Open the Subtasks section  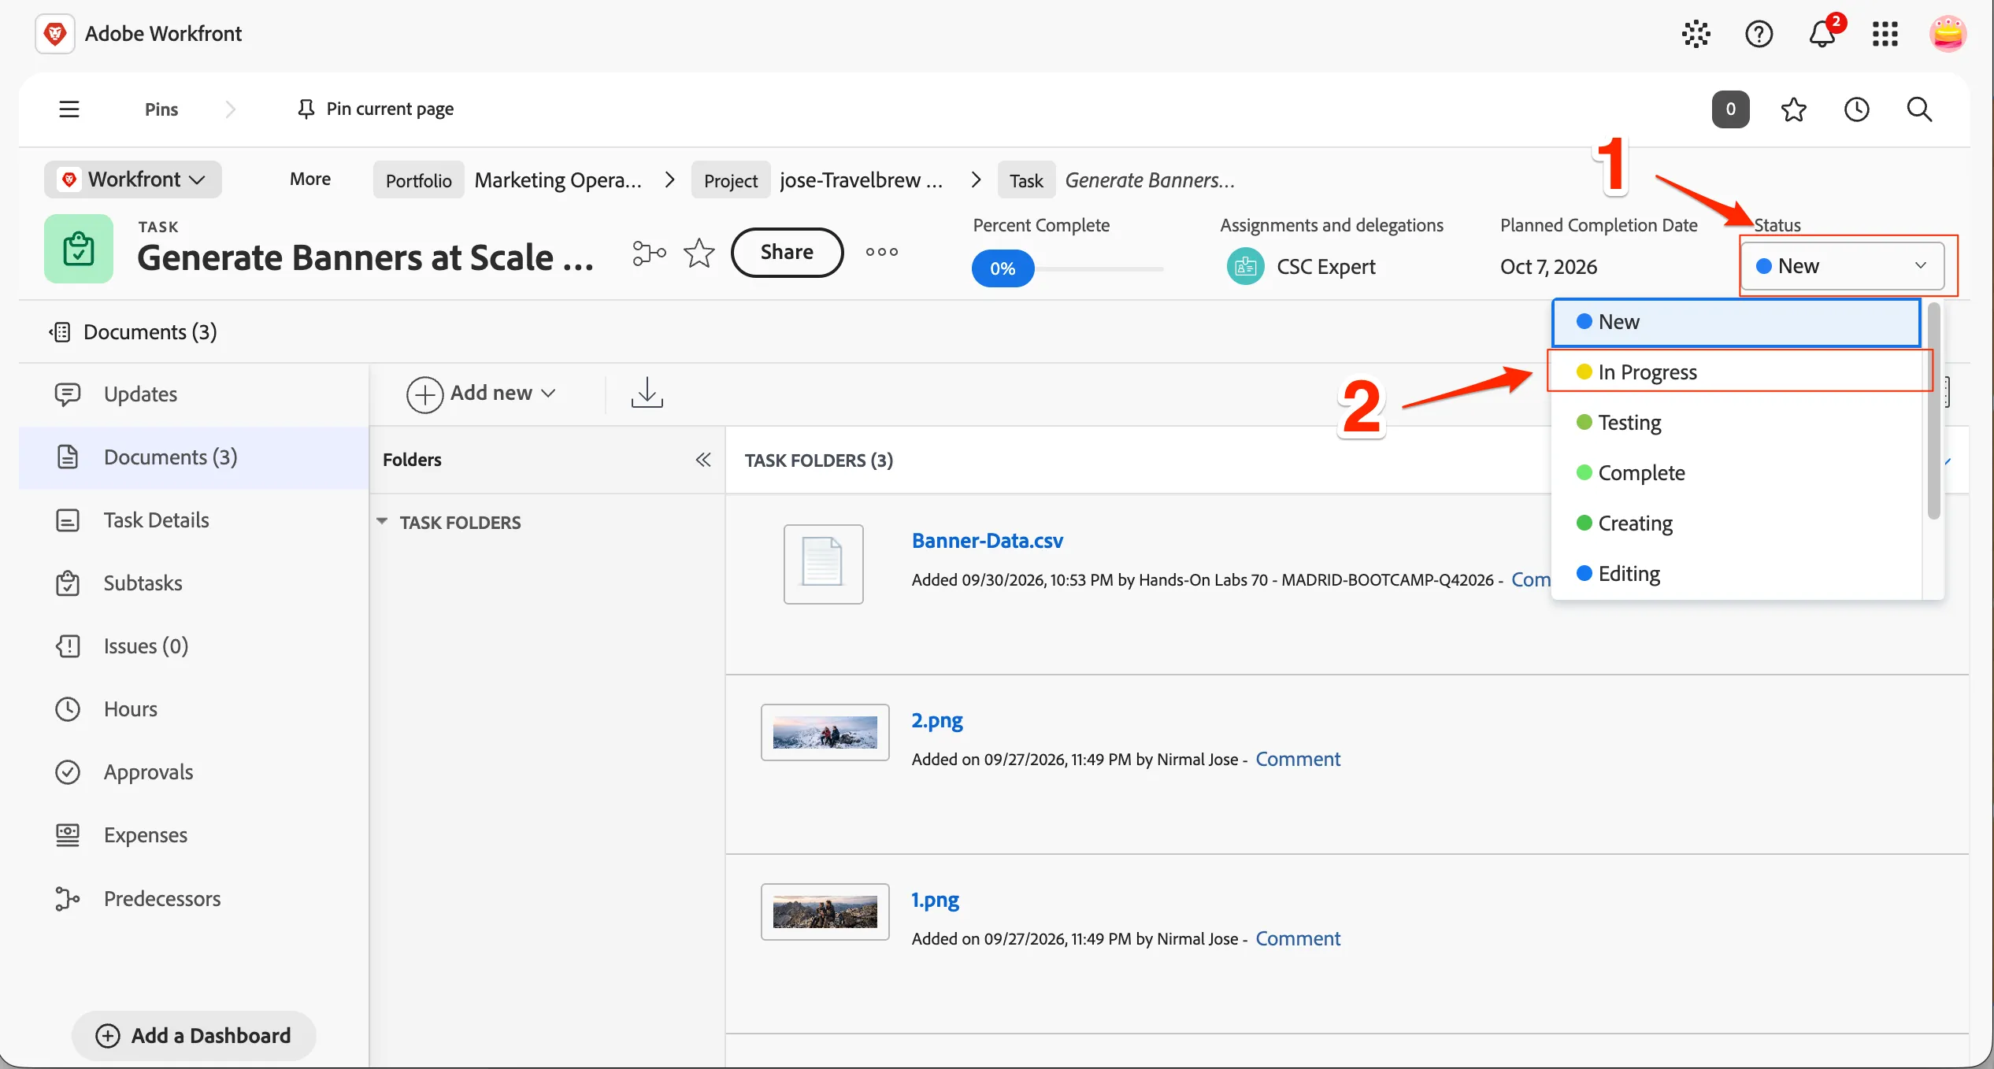(x=194, y=583)
